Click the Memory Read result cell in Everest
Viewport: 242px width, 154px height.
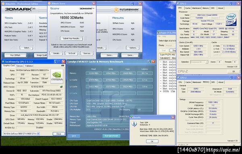[x=94, y=73]
